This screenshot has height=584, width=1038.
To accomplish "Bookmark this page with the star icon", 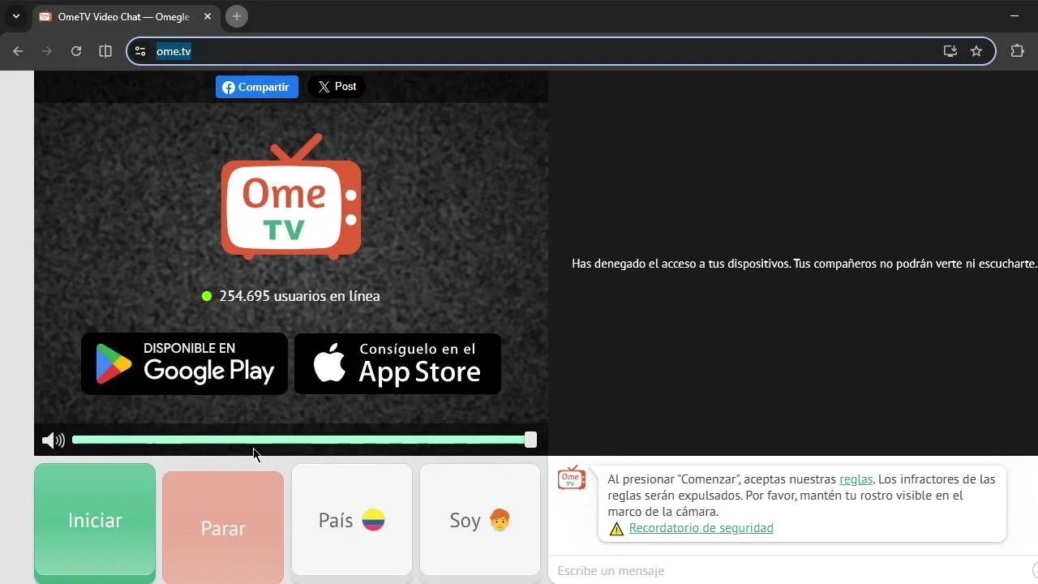I will pyautogui.click(x=976, y=51).
